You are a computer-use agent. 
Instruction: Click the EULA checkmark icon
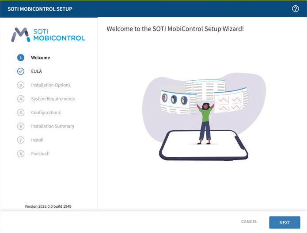21,71
